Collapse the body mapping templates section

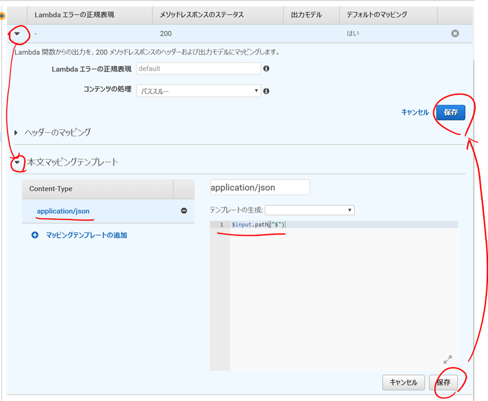point(17,162)
